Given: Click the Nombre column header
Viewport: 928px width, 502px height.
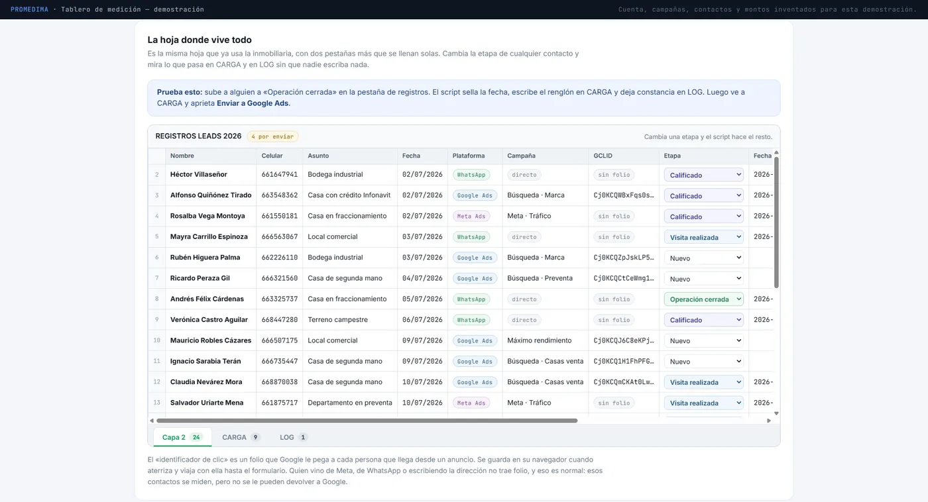Looking at the screenshot, I should [211, 156].
